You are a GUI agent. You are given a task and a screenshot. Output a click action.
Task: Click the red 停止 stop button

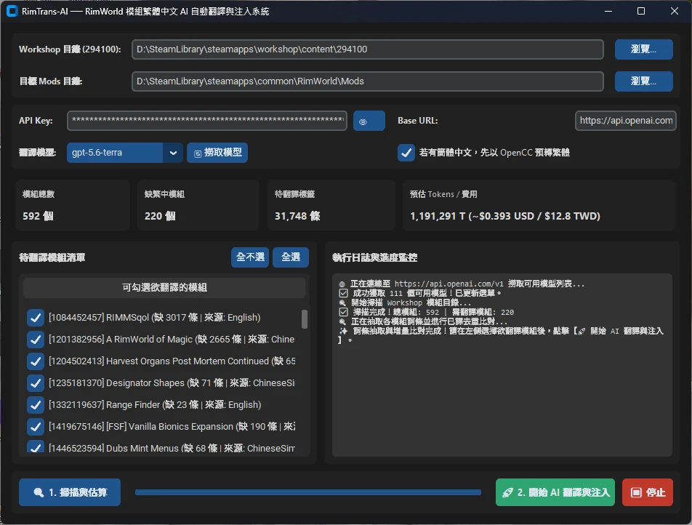(648, 492)
